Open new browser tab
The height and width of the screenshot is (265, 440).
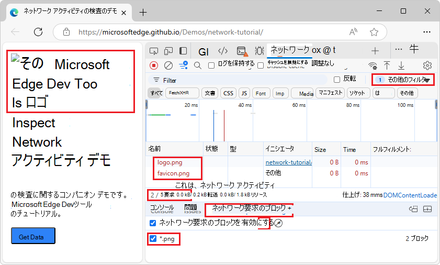[x=143, y=13]
